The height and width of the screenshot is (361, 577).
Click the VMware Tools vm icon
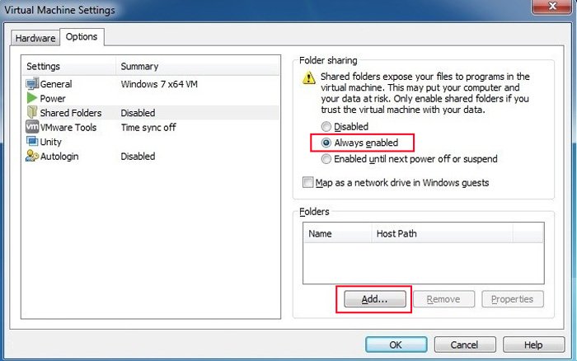(32, 127)
